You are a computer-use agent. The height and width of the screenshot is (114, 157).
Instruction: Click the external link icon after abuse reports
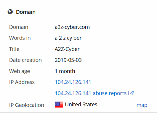click(131, 93)
